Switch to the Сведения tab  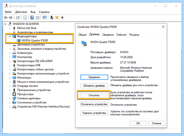(x=108, y=35)
